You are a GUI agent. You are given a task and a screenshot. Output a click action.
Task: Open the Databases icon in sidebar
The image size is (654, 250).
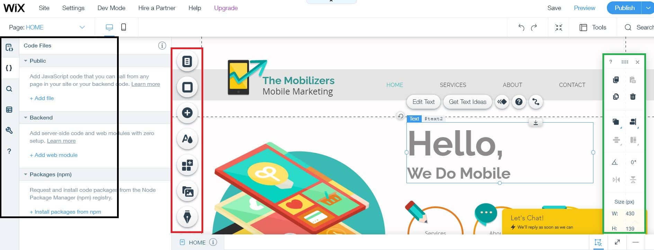tap(9, 110)
